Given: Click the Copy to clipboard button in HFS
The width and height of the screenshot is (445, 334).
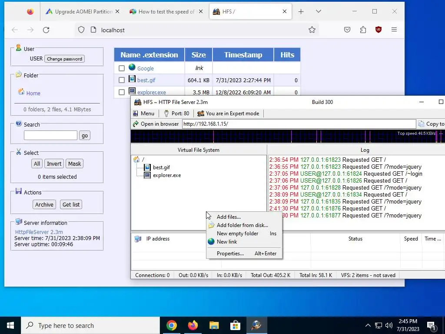Looking at the screenshot, I should point(432,124).
